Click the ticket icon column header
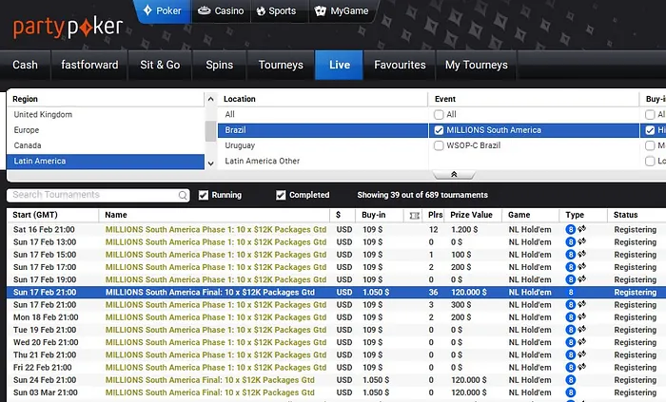 pyautogui.click(x=415, y=216)
